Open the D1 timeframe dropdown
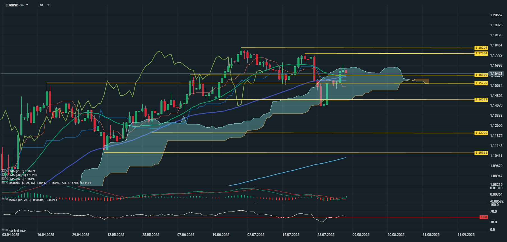The width and height of the screenshot is (507, 242). click(45, 5)
